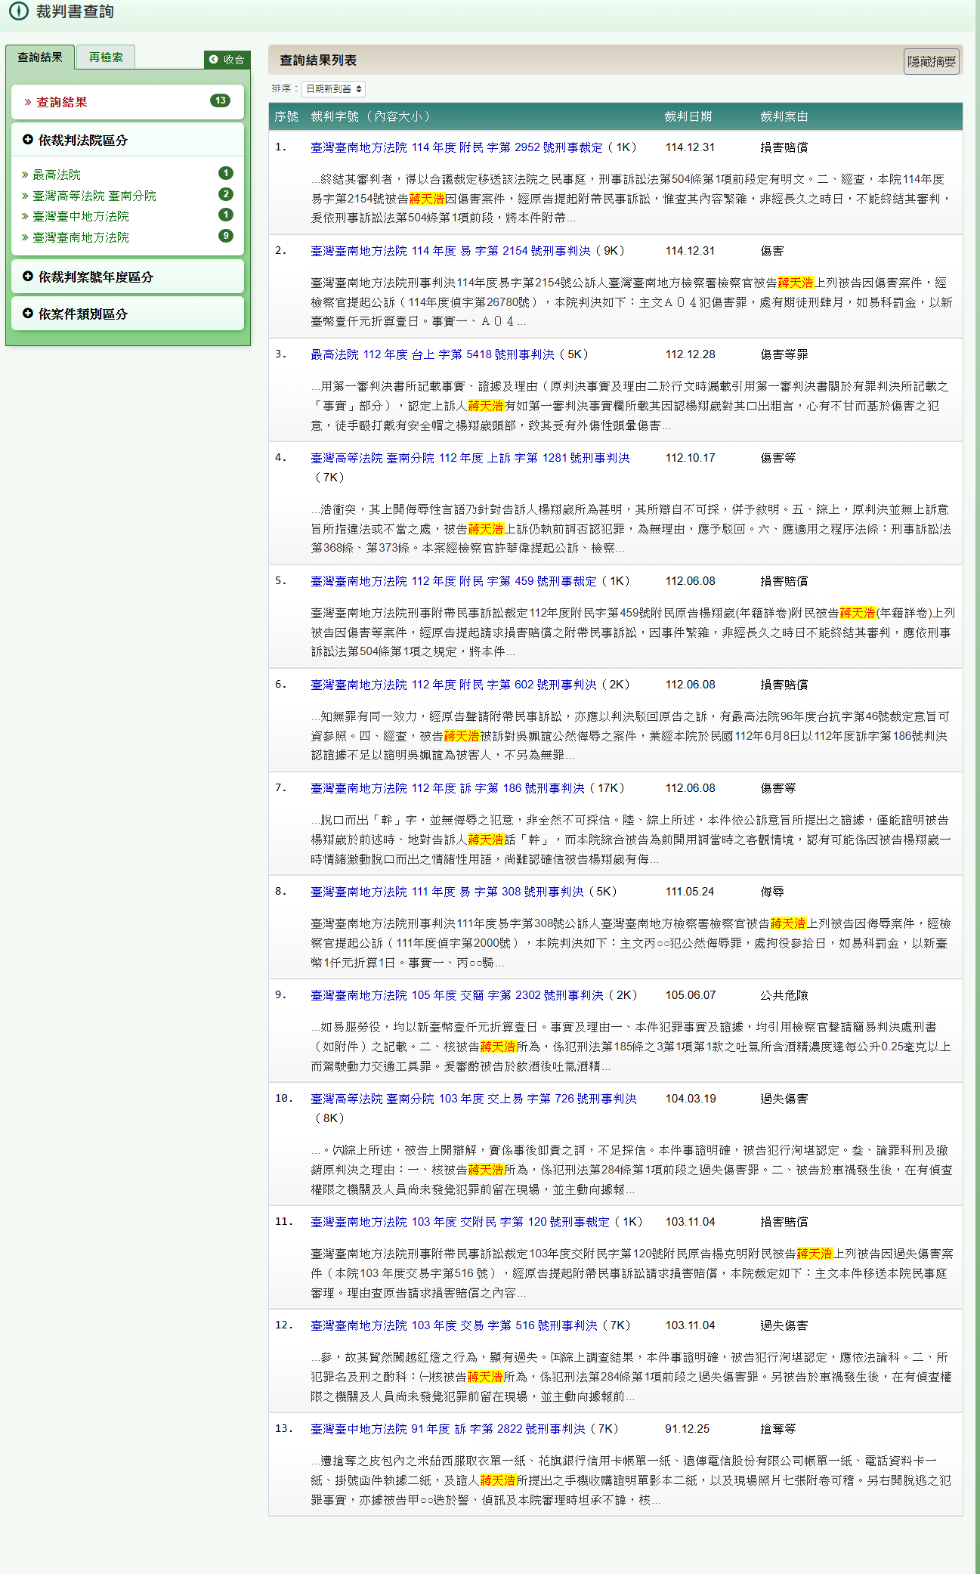Screen dimensions: 980x1574
Task: Toggle summaries with 隱藏摘要 button
Action: coord(931,62)
